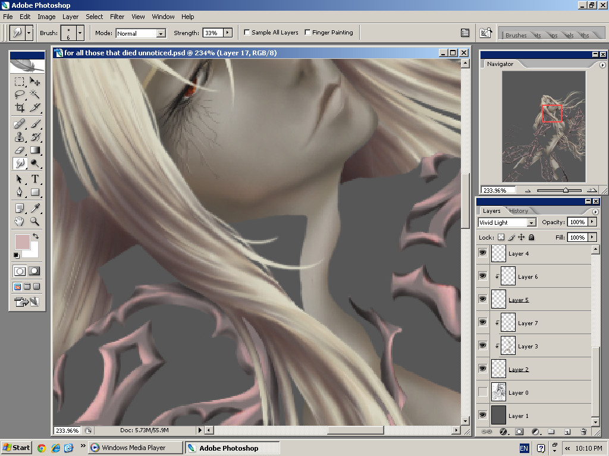Open the Filter menu
Viewport: 609px width, 456px height.
(x=117, y=17)
